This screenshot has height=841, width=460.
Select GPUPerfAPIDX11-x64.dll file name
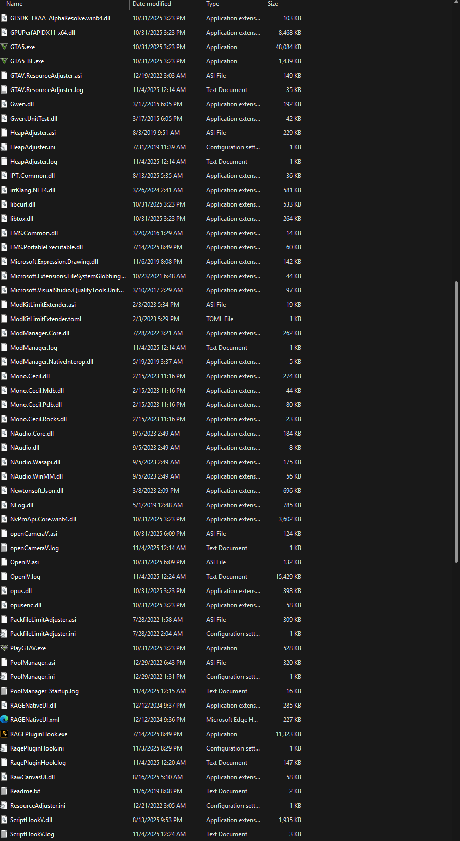coord(43,33)
